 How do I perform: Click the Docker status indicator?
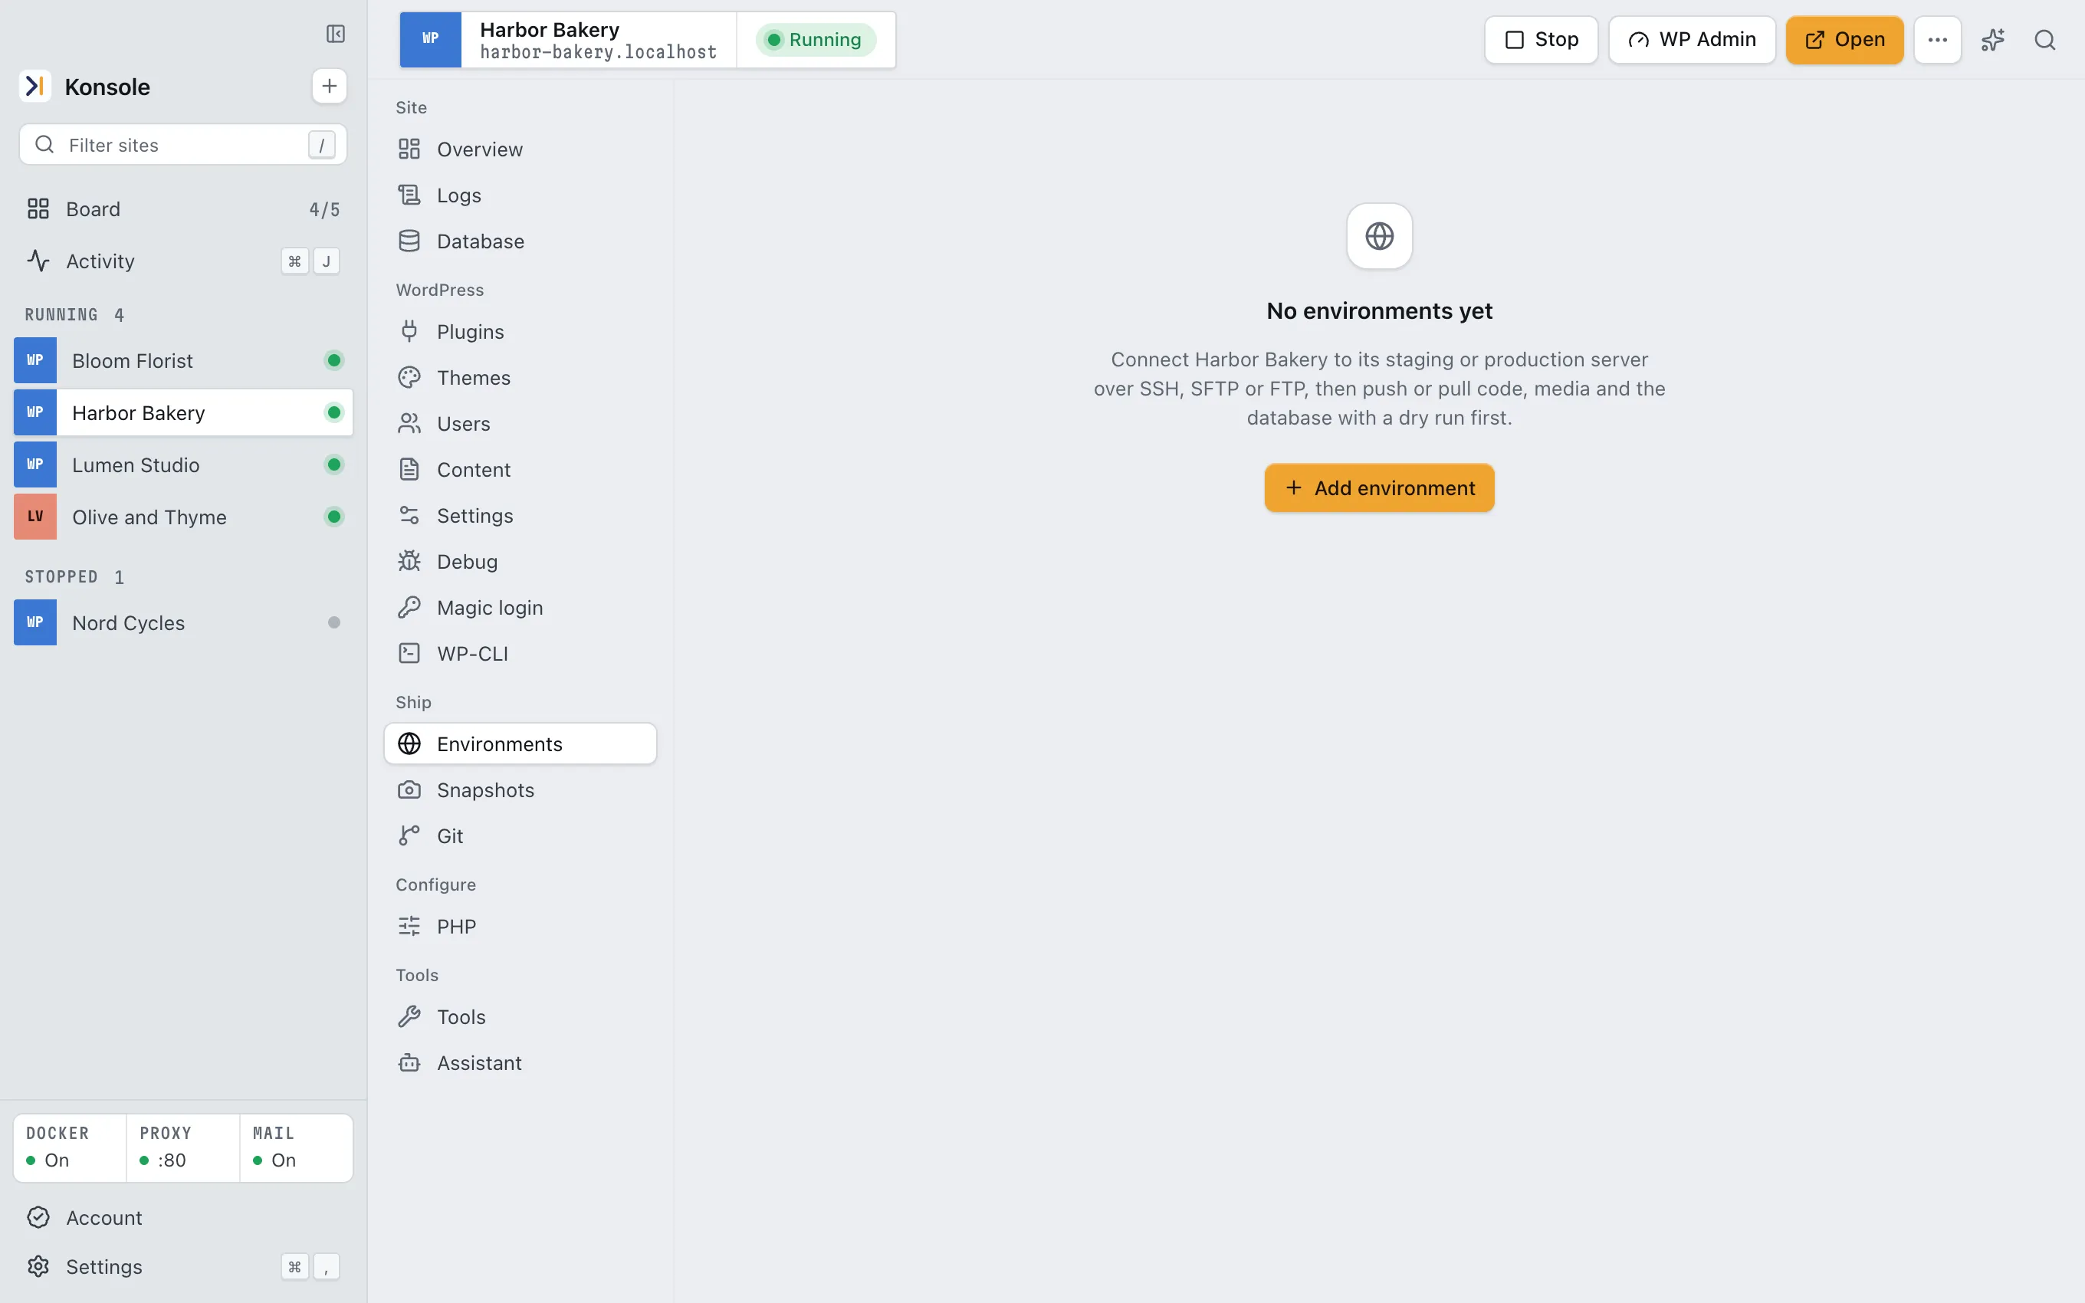coord(70,1147)
